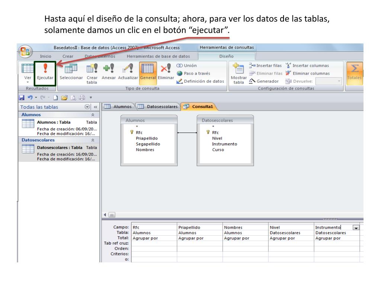Click the redo arrow icon
The height and width of the screenshot is (285, 381).
tap(42, 98)
